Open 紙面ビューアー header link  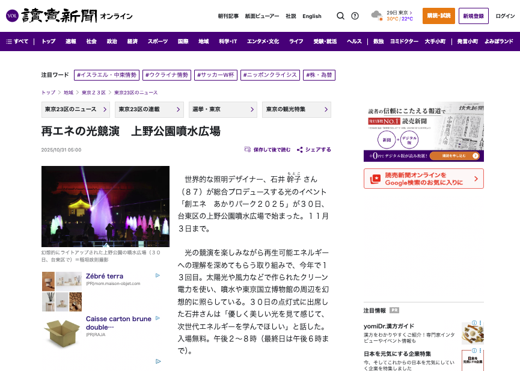coord(262,16)
